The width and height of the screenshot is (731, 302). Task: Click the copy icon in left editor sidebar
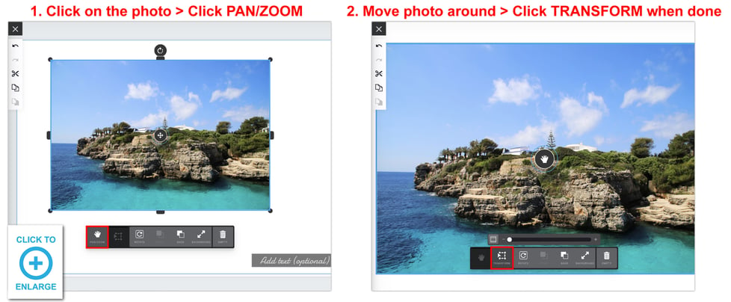click(x=16, y=87)
